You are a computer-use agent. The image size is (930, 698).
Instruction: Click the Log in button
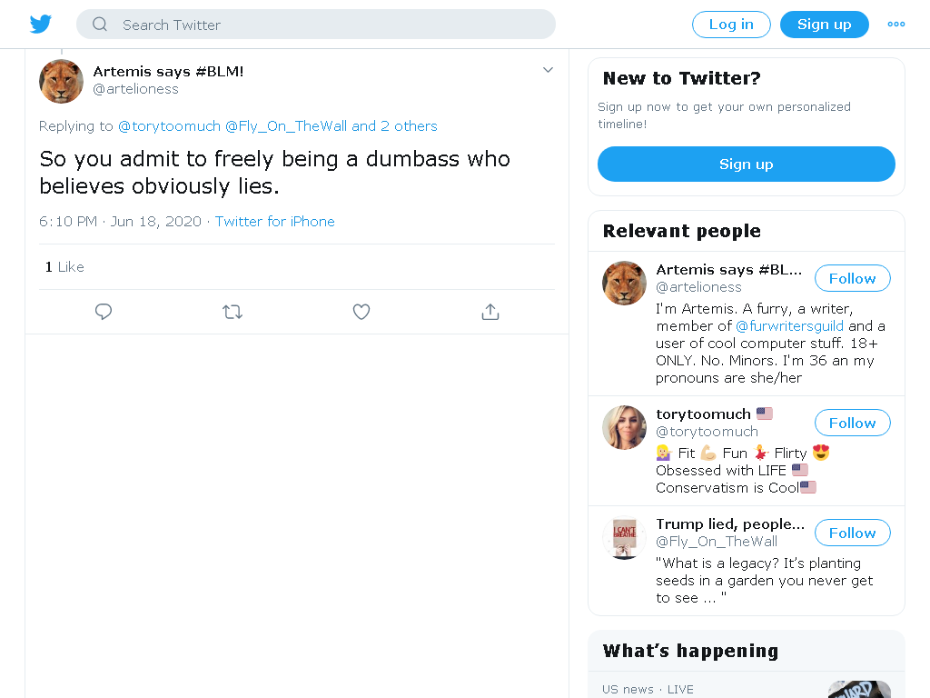coord(731,25)
